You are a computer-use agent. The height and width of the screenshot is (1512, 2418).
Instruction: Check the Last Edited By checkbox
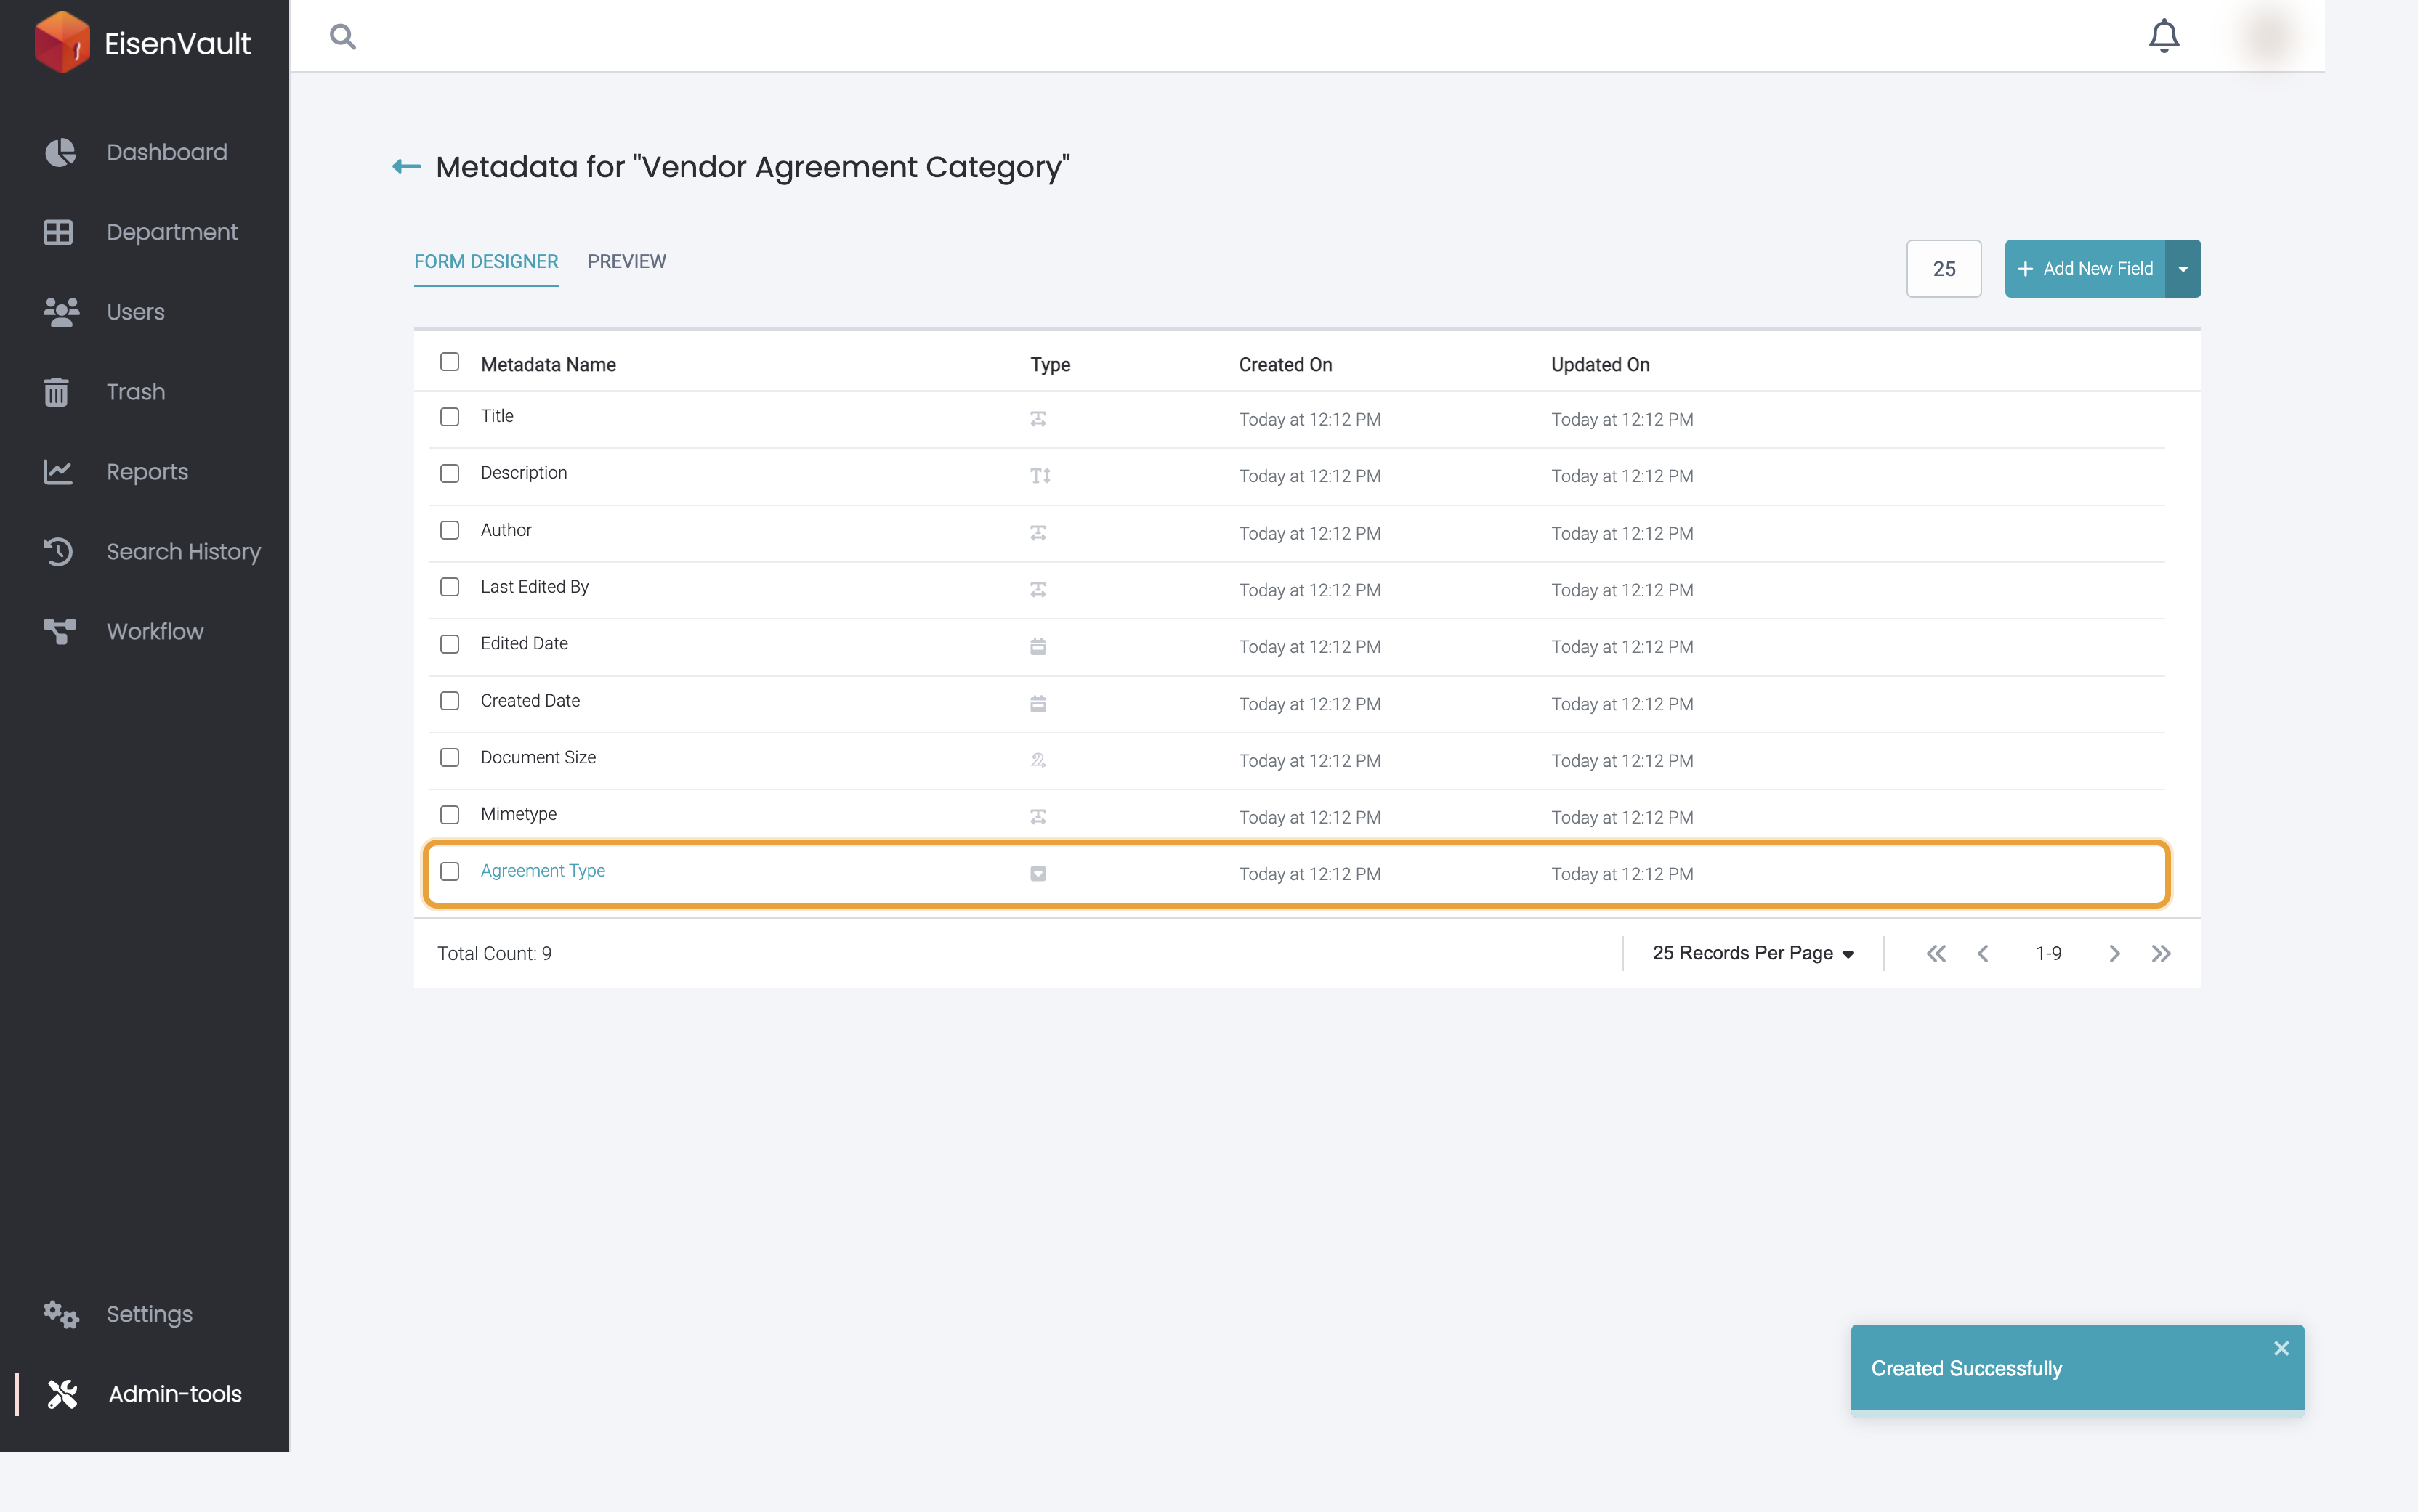point(450,587)
